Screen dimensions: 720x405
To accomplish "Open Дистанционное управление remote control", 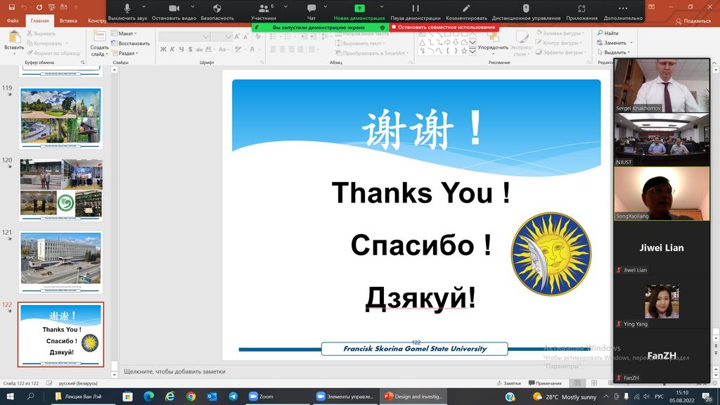I will (526, 11).
